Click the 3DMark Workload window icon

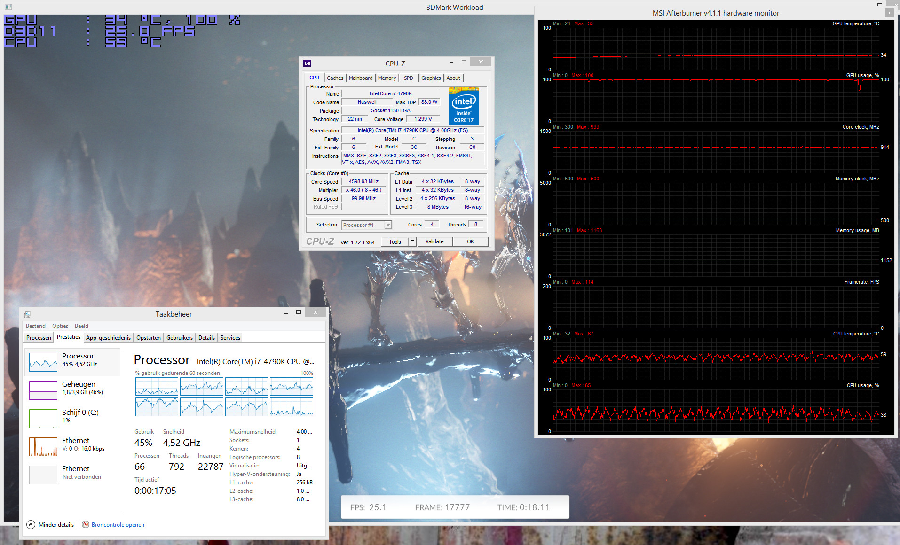point(8,7)
